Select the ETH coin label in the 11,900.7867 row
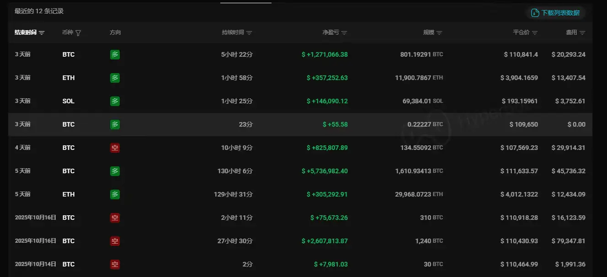607x277 pixels. pyautogui.click(x=69, y=78)
